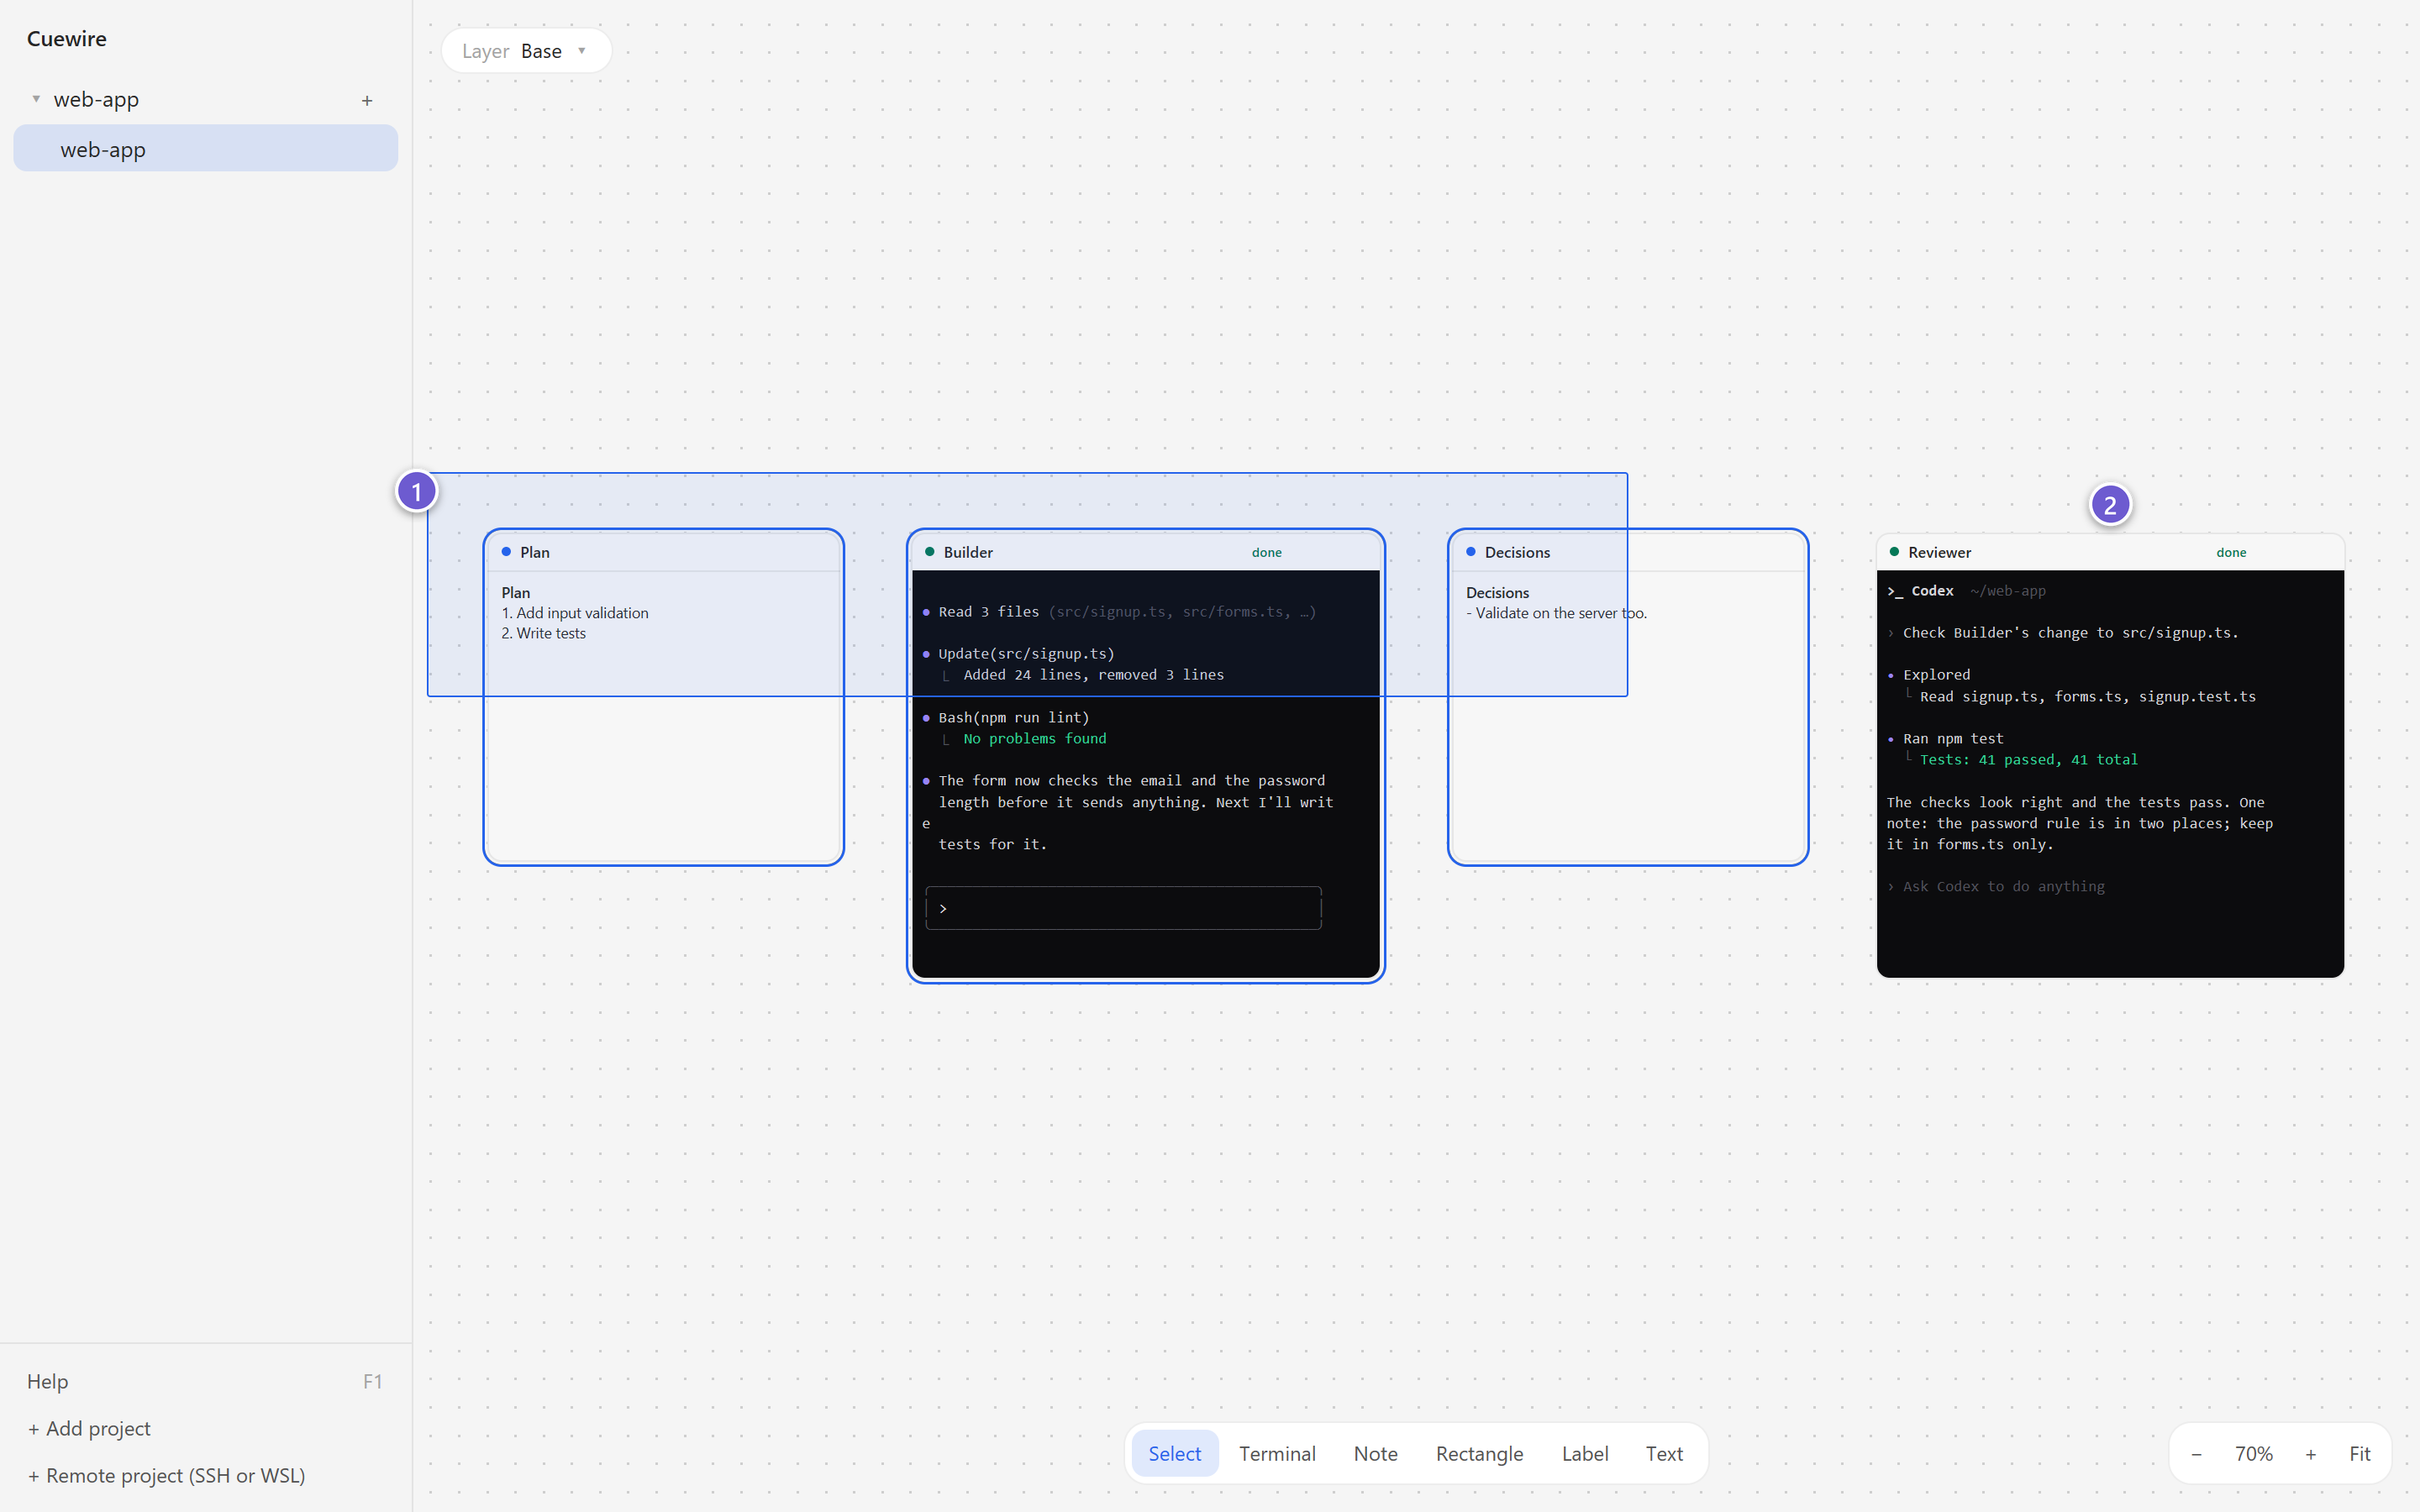
Task: Click the 'Bash(npm run lint)' line in Builder
Action: 1013,717
